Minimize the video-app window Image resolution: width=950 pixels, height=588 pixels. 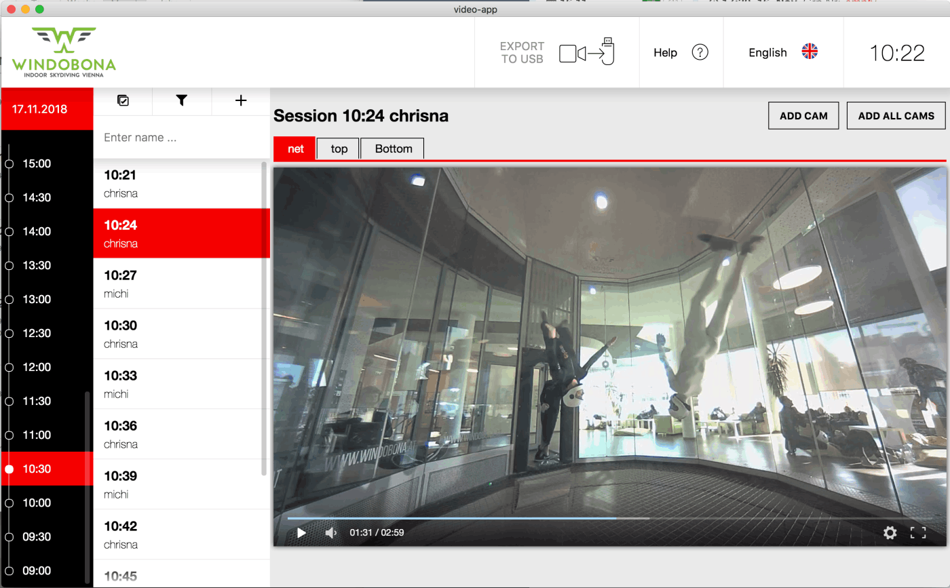(x=25, y=9)
